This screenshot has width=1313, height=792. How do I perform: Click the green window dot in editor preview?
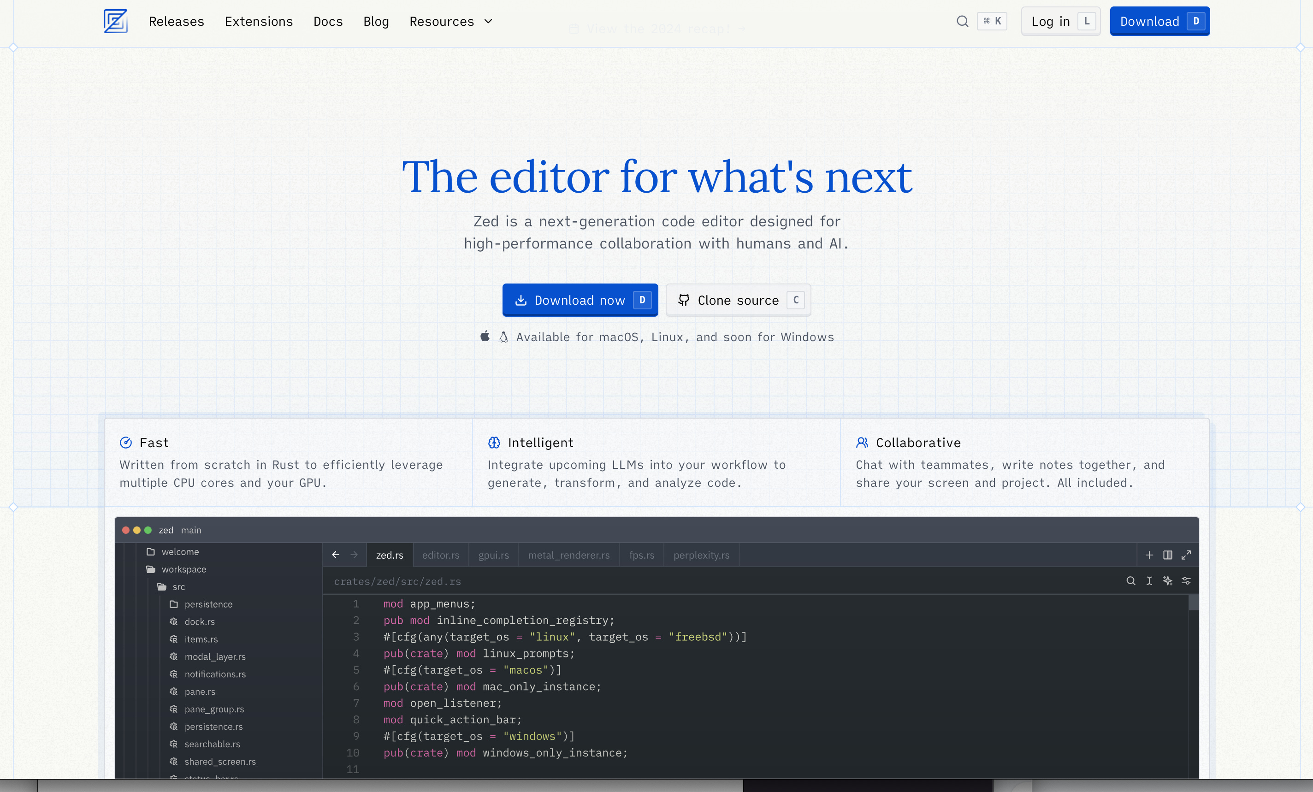(148, 530)
